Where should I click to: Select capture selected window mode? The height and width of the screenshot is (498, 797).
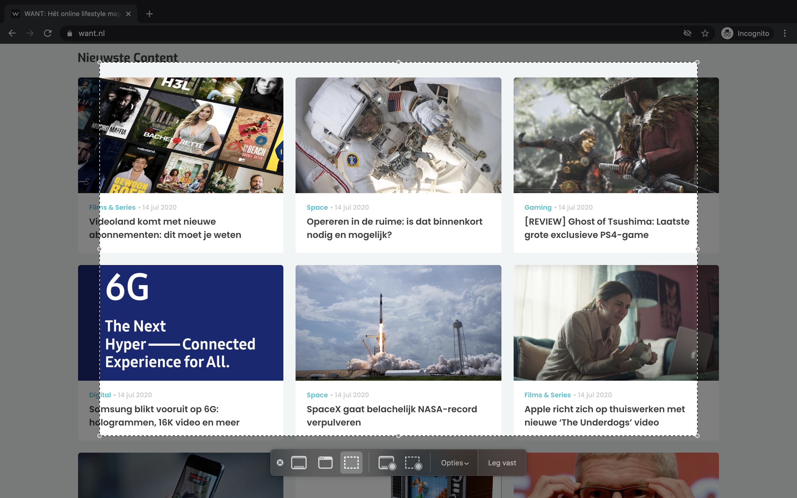[325, 463]
